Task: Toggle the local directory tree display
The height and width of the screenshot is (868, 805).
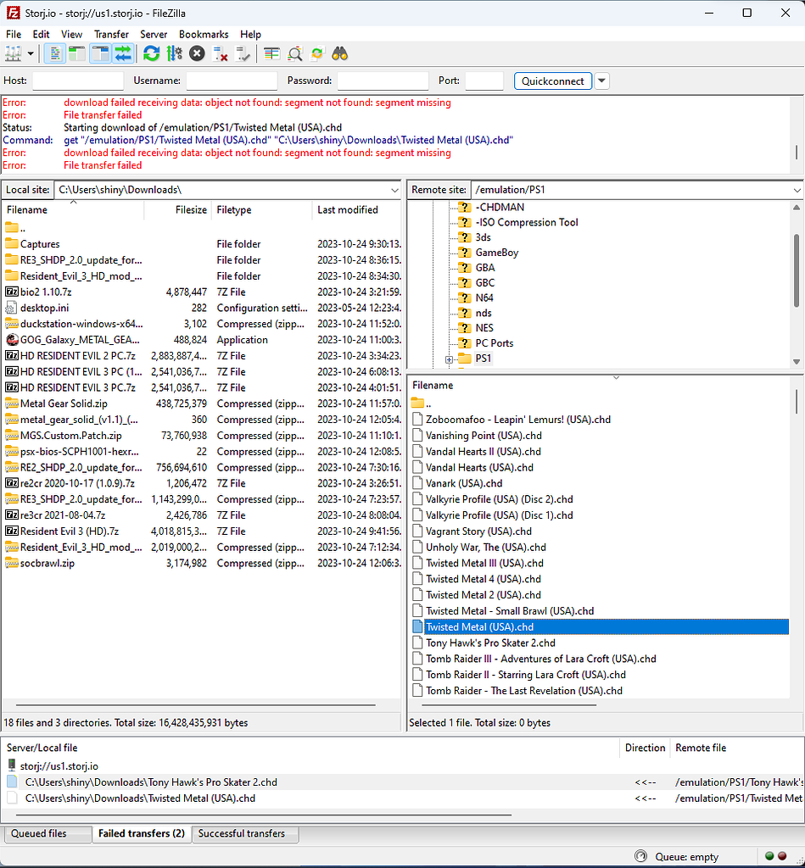Action: click(x=77, y=53)
